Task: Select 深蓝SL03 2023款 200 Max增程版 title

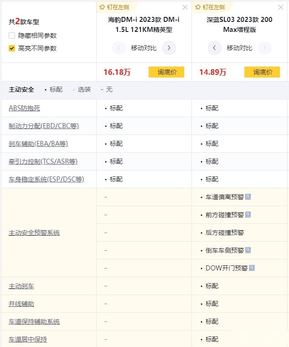Action: click(239, 24)
